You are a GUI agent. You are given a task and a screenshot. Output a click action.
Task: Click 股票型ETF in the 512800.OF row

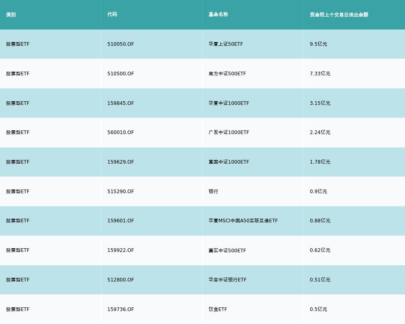click(x=18, y=280)
